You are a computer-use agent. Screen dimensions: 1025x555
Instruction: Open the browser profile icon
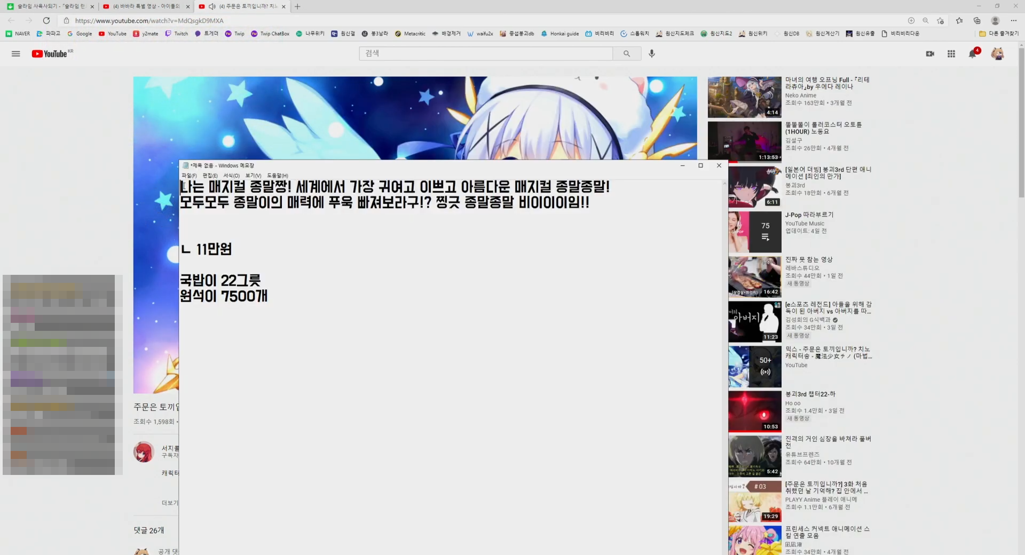click(x=995, y=20)
